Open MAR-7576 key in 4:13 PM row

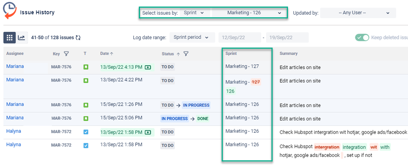61,67
